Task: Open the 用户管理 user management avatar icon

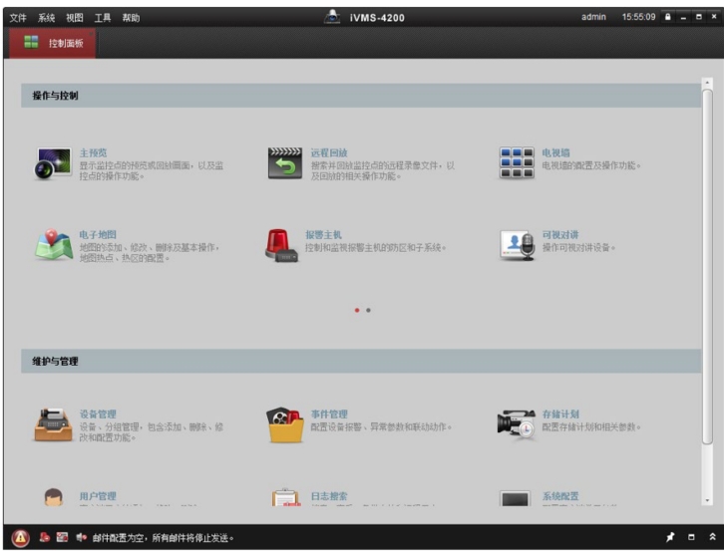Action: (x=54, y=497)
